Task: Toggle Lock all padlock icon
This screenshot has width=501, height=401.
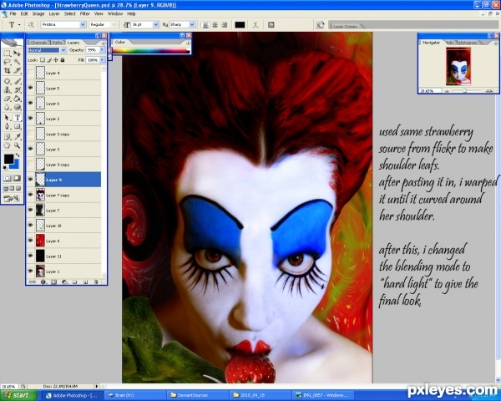Action: (63, 60)
